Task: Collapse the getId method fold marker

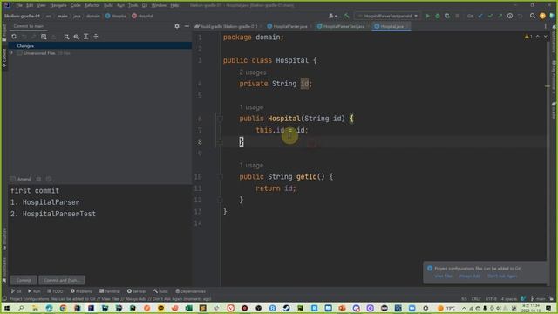Action: pos(220,177)
